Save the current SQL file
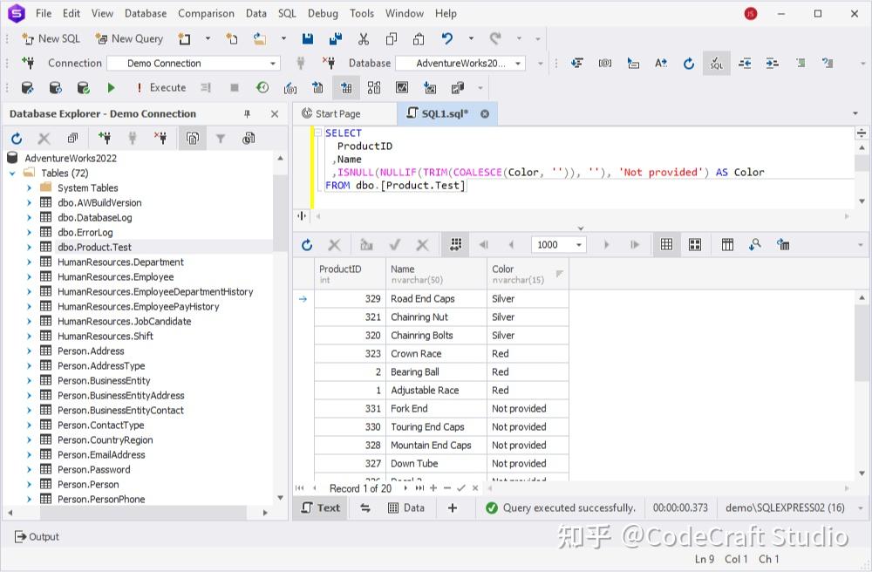The width and height of the screenshot is (872, 572). coord(307,38)
